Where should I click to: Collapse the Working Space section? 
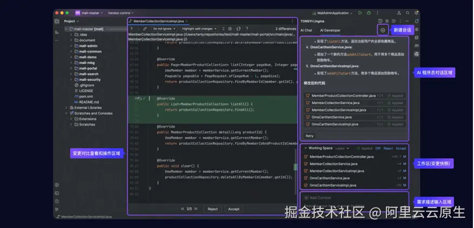tap(305, 148)
